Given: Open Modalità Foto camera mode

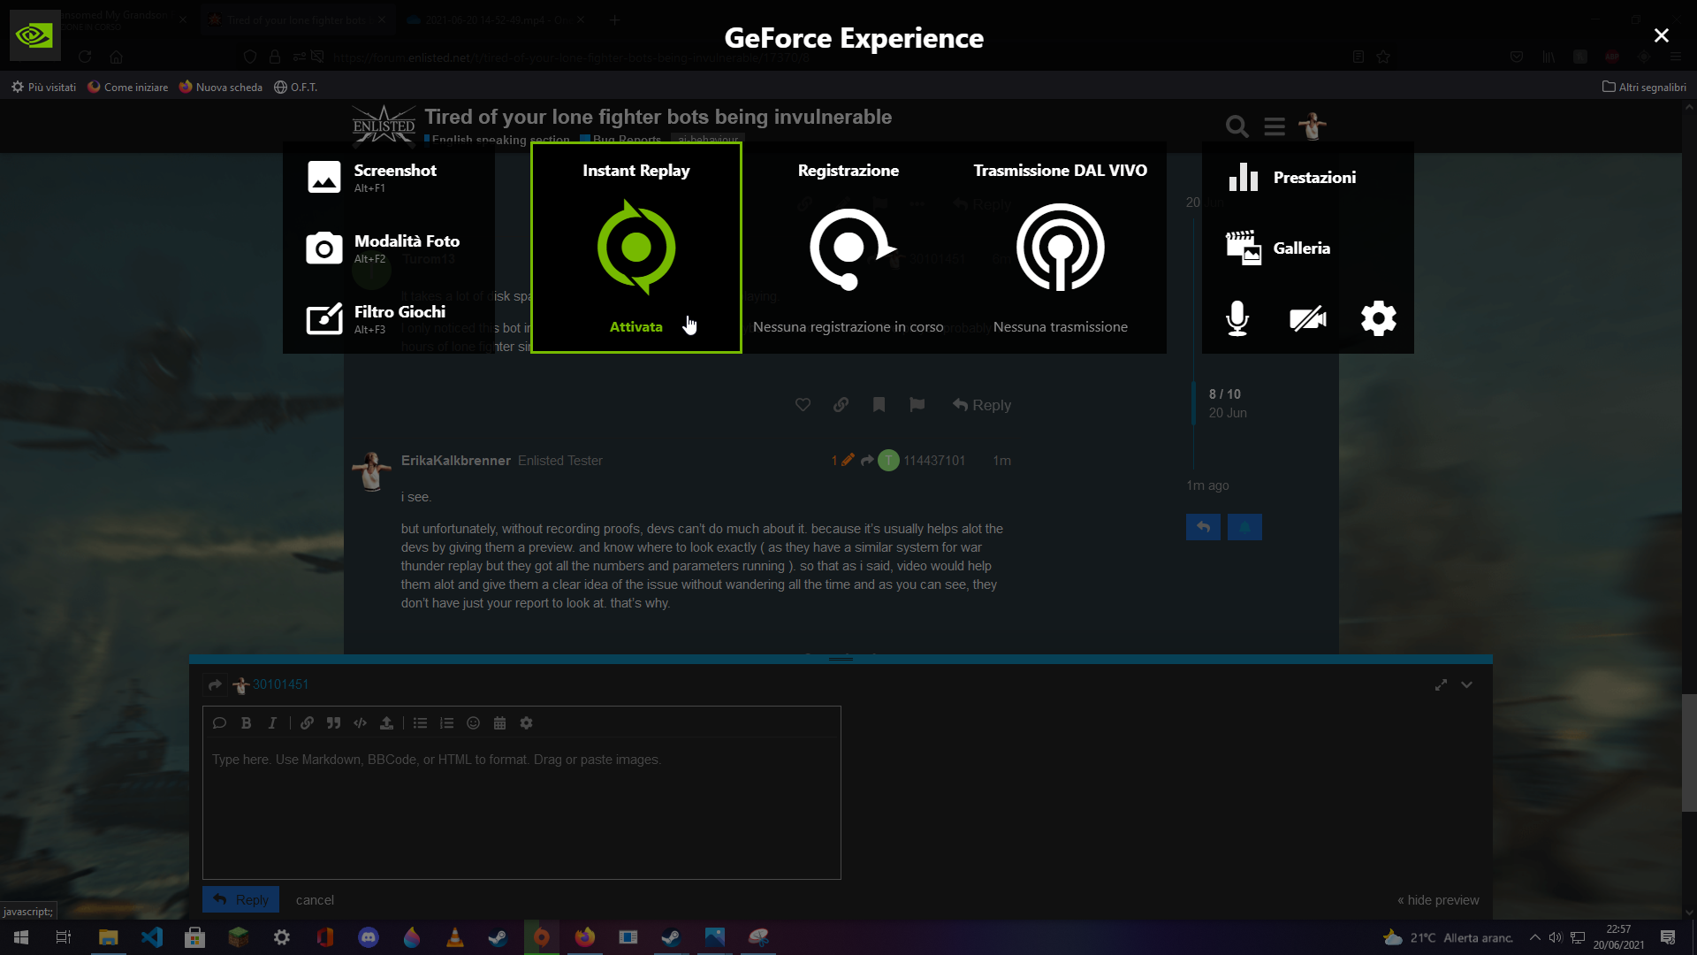Looking at the screenshot, I should (x=323, y=248).
